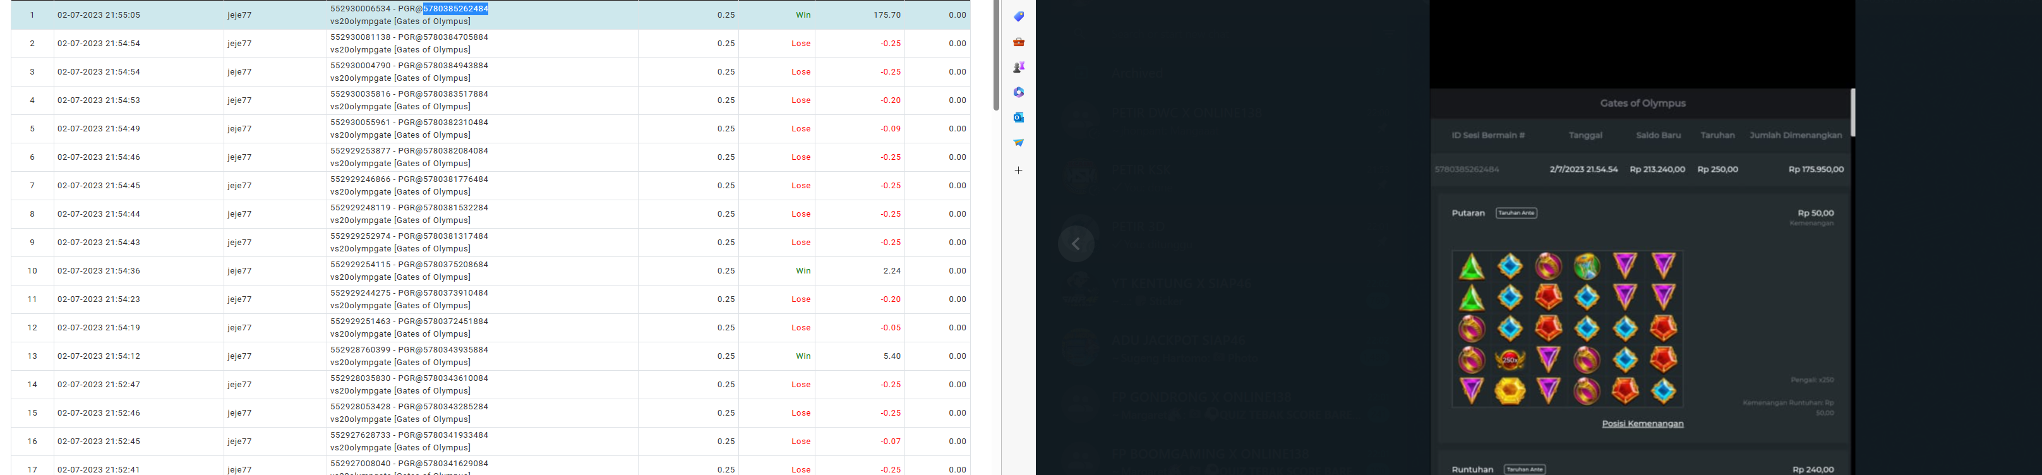
Task: Click the round back chevron button
Action: (x=1076, y=243)
